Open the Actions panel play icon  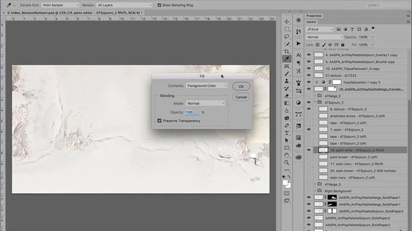point(299,44)
